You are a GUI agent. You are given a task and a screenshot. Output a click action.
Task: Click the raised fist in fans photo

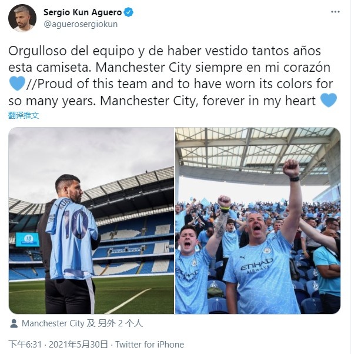tap(291, 168)
